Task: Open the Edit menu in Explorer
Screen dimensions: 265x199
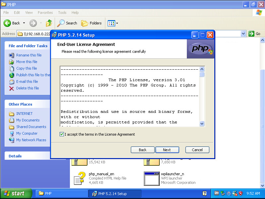Action: pos(17,13)
